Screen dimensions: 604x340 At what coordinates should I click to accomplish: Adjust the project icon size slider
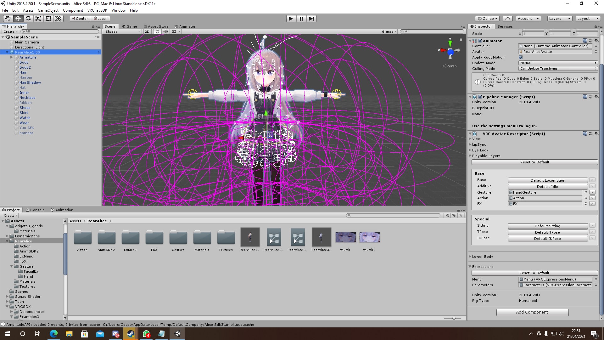(454, 318)
